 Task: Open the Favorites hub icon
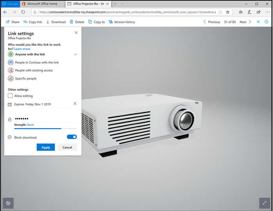click(x=241, y=12)
